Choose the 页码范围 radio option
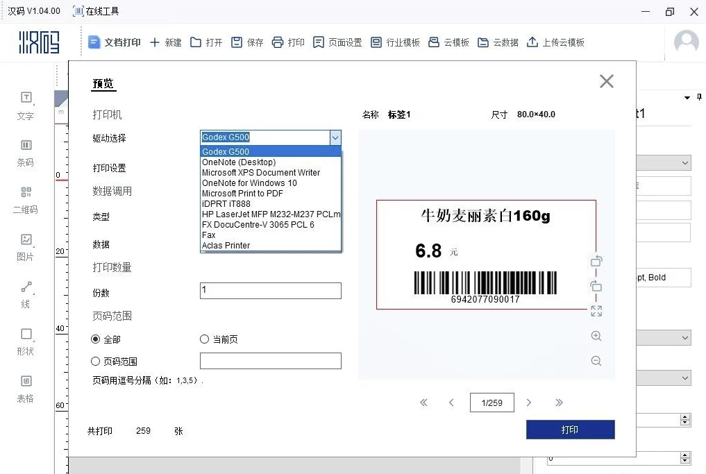 96,362
